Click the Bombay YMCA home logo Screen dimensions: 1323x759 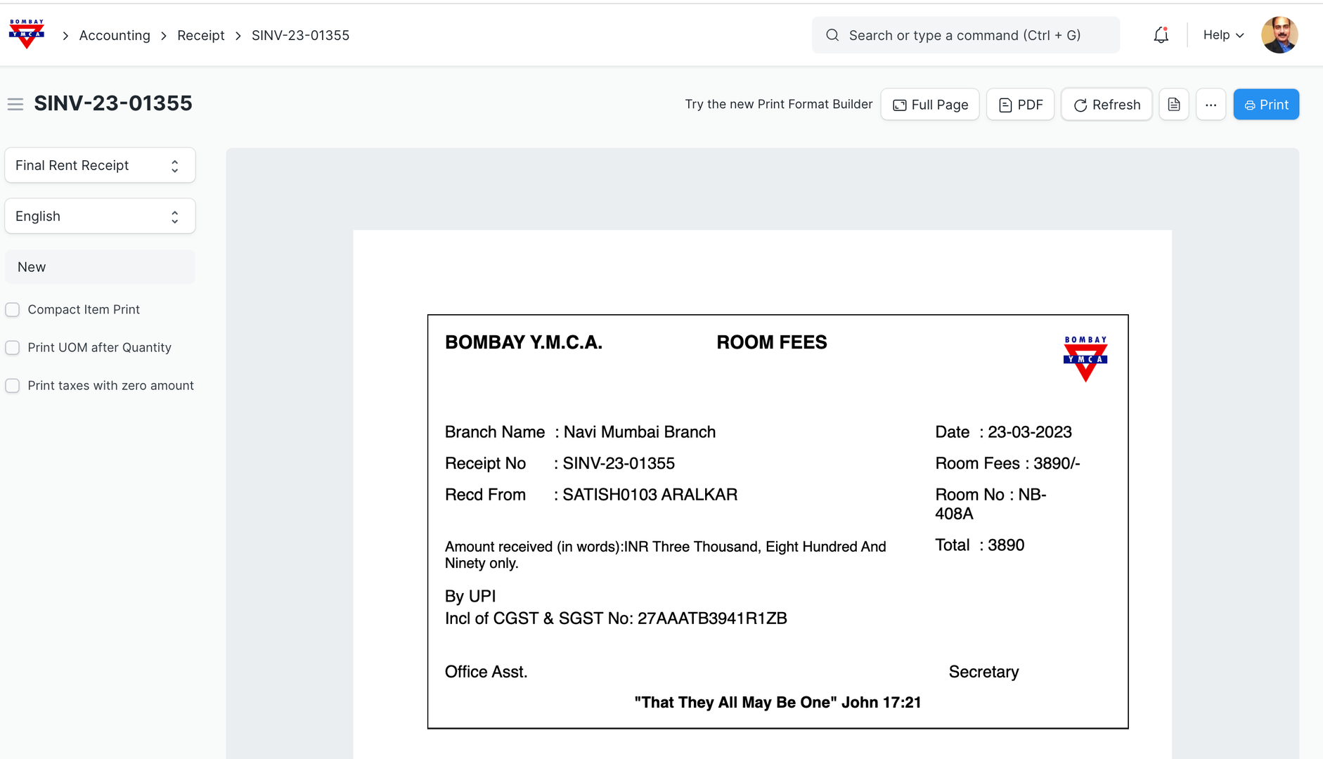pyautogui.click(x=27, y=34)
